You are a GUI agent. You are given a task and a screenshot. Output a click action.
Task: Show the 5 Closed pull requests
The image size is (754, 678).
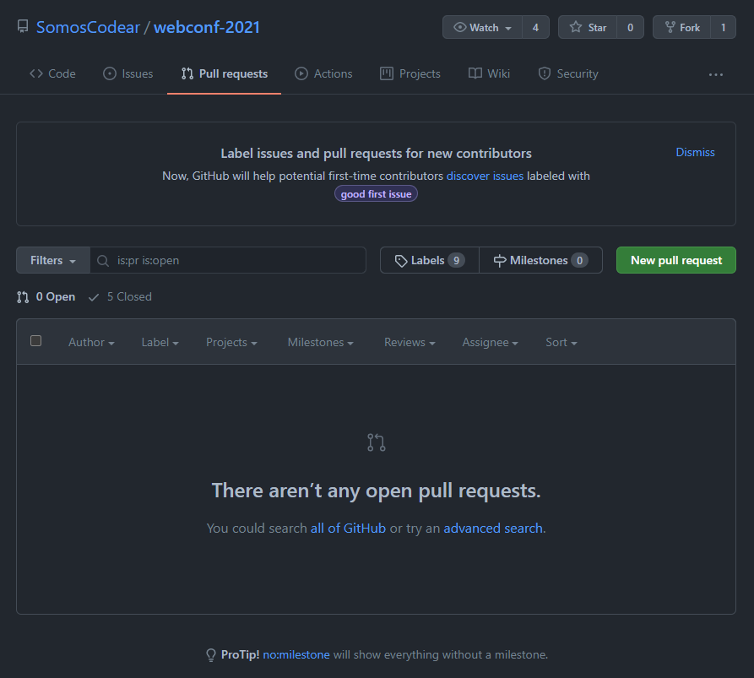(x=120, y=296)
